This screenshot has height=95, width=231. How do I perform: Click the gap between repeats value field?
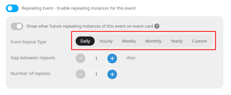tap(96, 59)
